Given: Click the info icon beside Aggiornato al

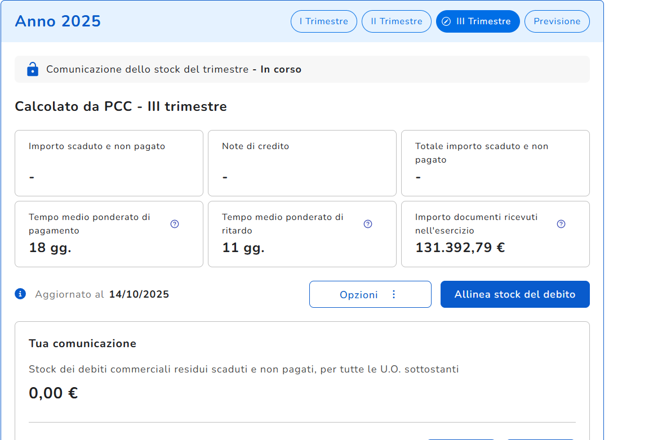Looking at the screenshot, I should point(20,294).
